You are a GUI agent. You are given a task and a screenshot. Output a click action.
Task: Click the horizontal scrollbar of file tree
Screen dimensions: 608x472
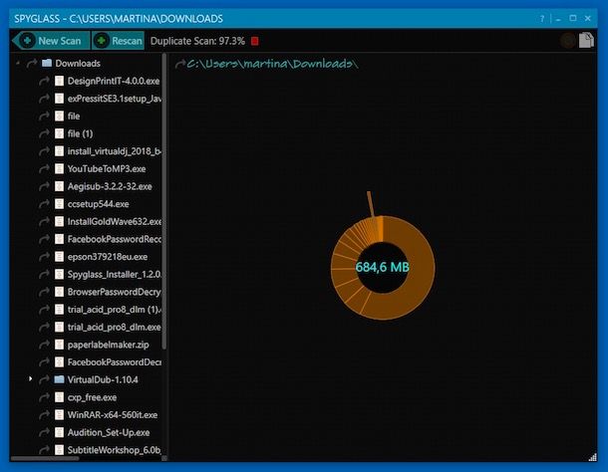(x=45, y=458)
